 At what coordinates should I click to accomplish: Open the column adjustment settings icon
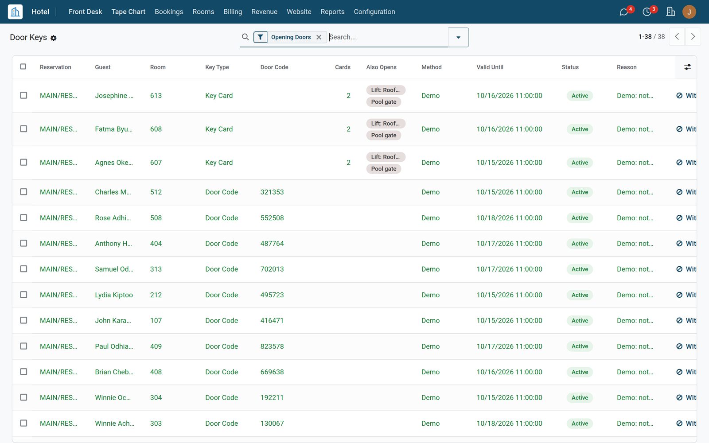(x=688, y=67)
